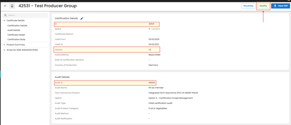Click the 'Date of Certification decision' label
The image size is (291, 125).
69,60
